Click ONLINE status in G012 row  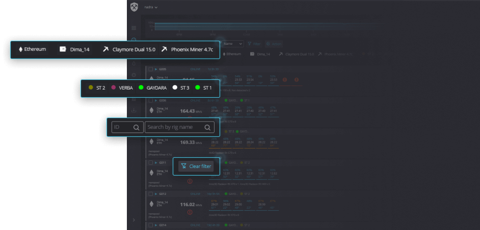pyautogui.click(x=195, y=194)
